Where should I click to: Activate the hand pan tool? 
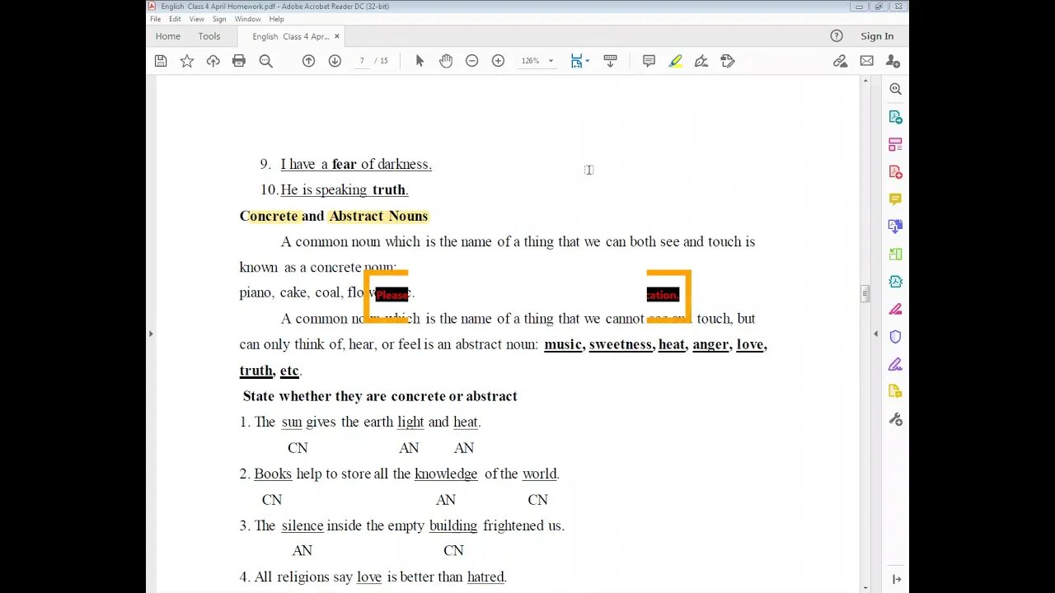click(x=446, y=61)
